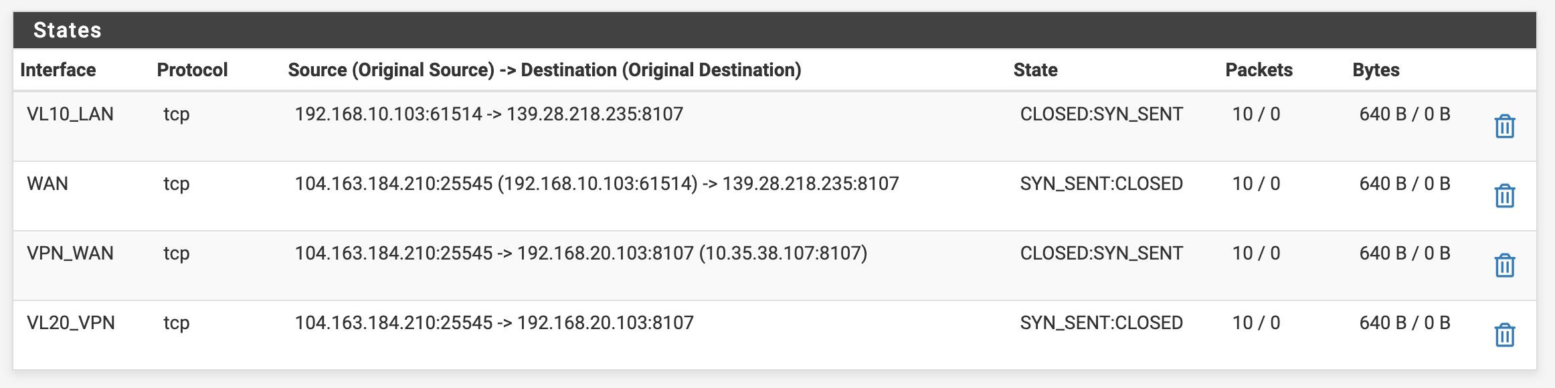Click the States panel title bar
Image resolution: width=1555 pixels, height=388 pixels.
click(x=775, y=30)
